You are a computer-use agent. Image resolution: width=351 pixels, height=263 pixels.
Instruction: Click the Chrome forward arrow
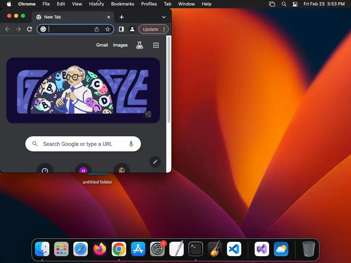[19, 29]
